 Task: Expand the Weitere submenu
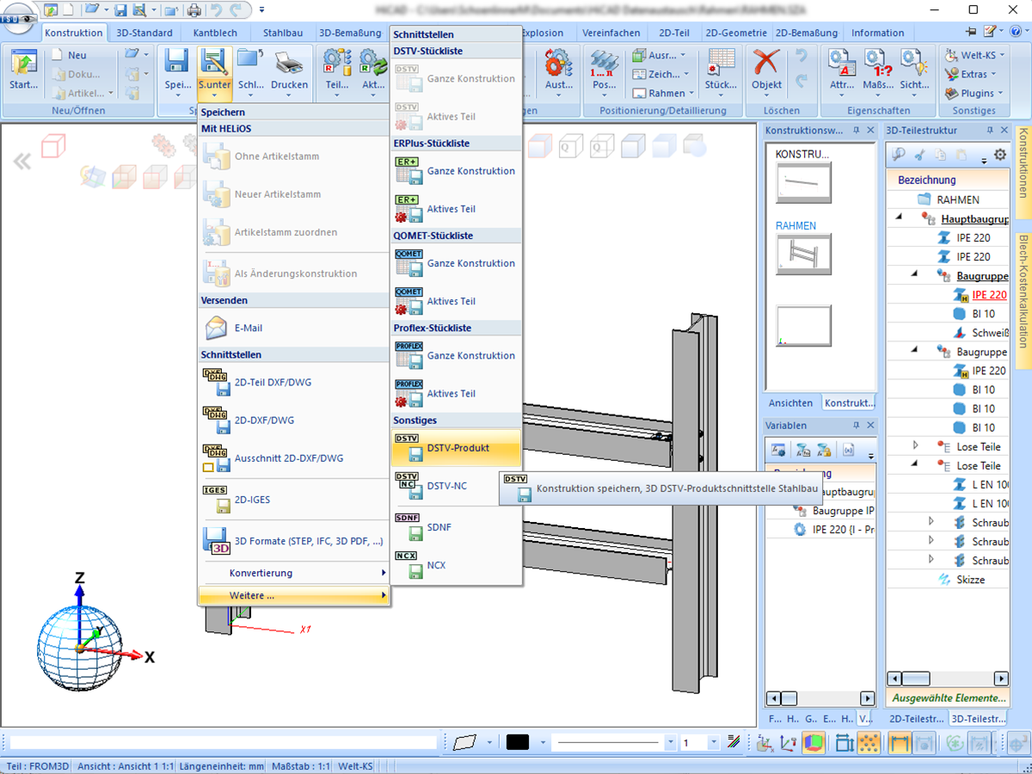[293, 595]
